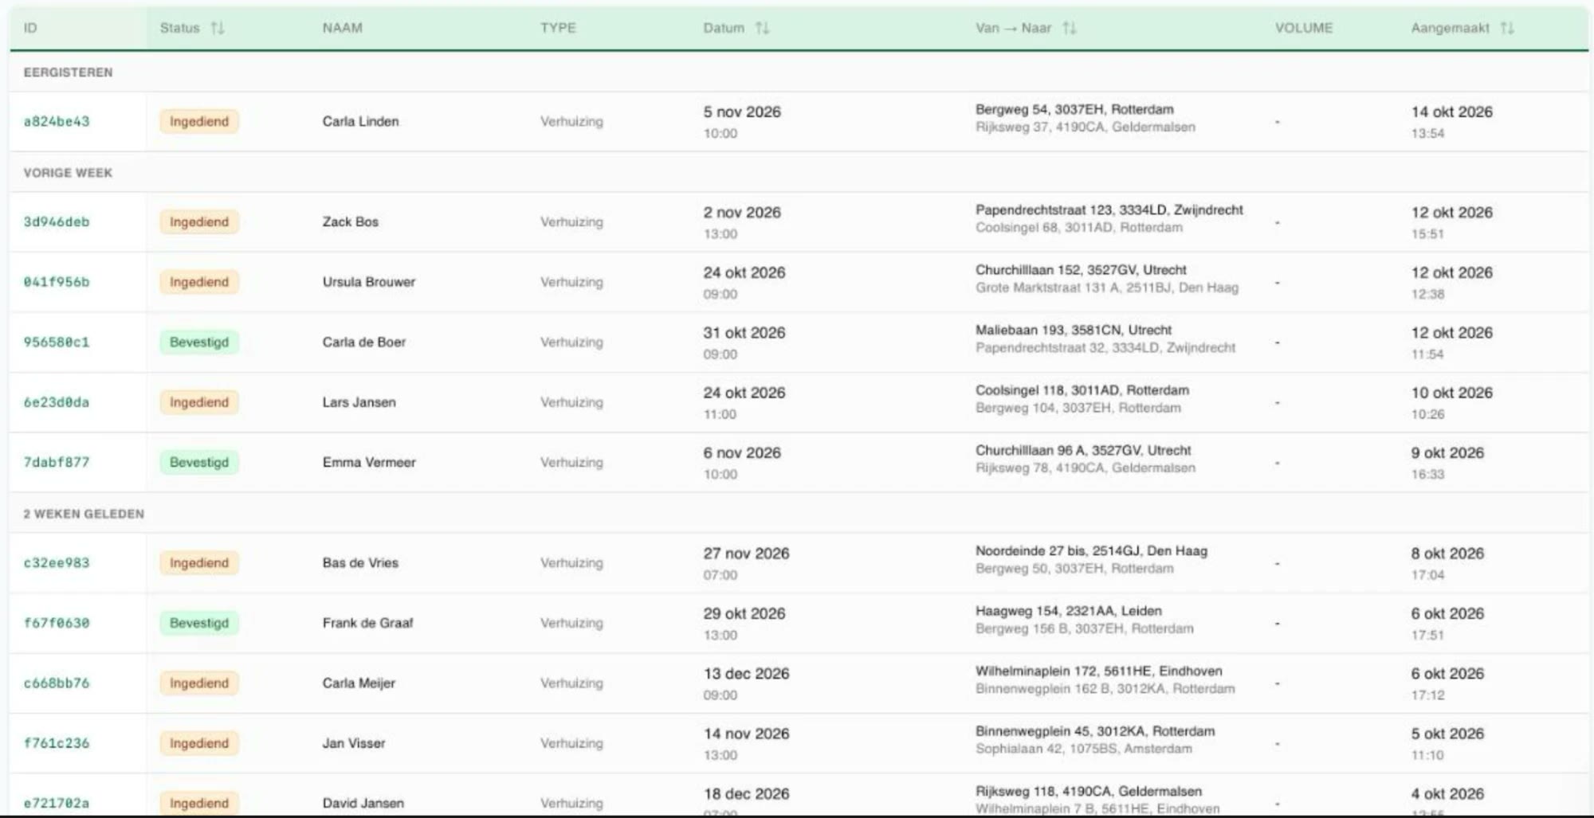
Task: Click Ingediend badge for Carla Linden
Action: pos(199,122)
